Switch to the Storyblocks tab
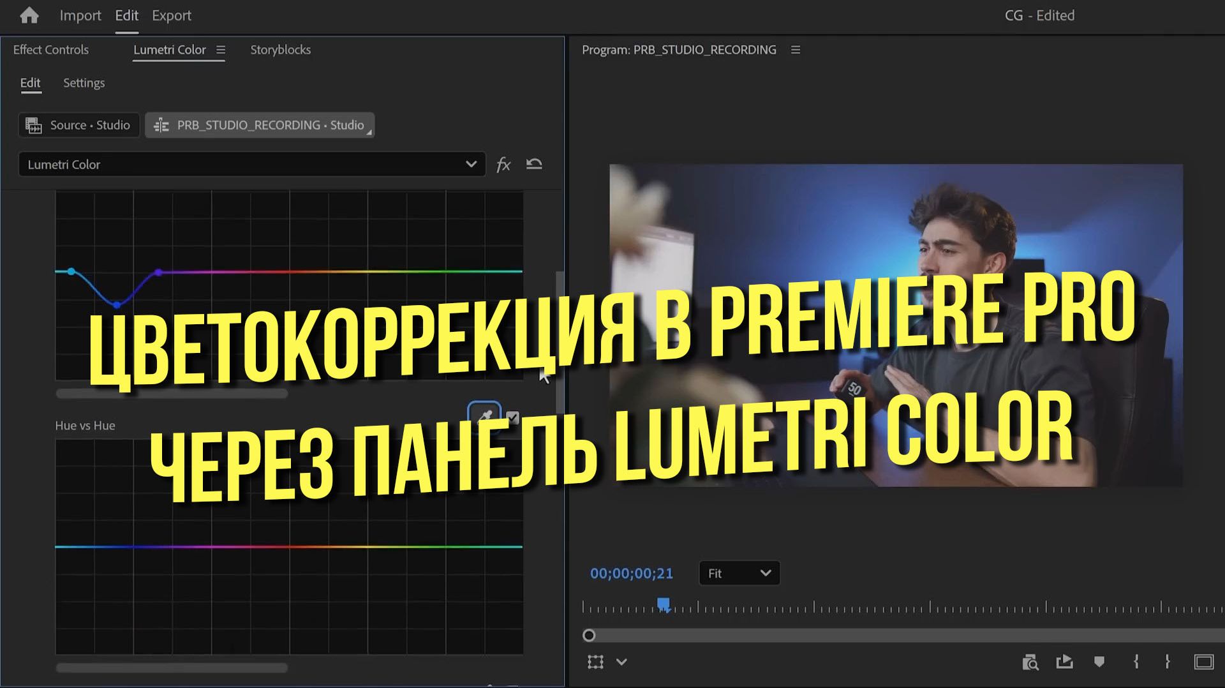 [x=281, y=49]
